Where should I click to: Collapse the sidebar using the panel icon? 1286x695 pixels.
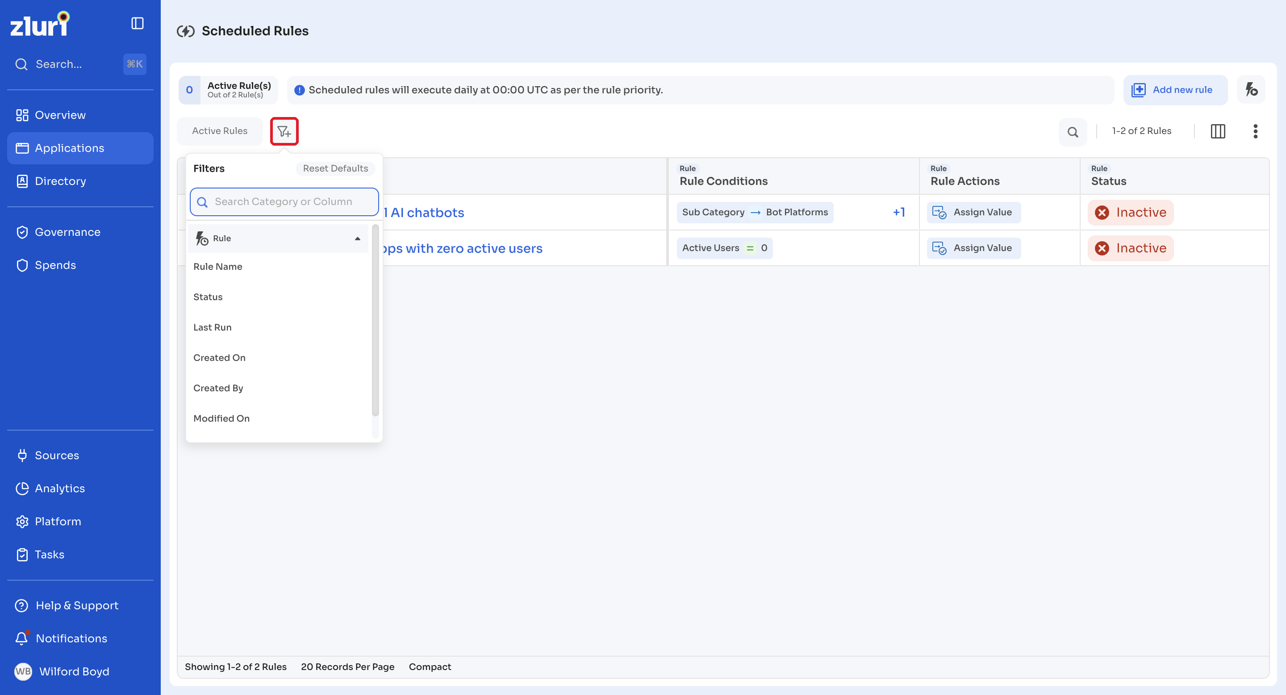click(x=137, y=24)
